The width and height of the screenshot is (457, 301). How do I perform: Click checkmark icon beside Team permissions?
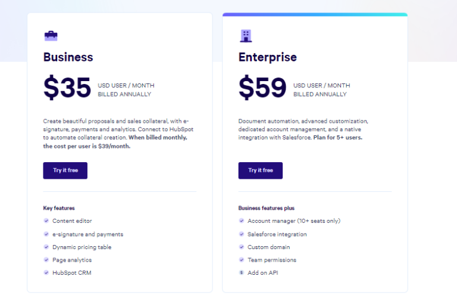click(x=242, y=260)
